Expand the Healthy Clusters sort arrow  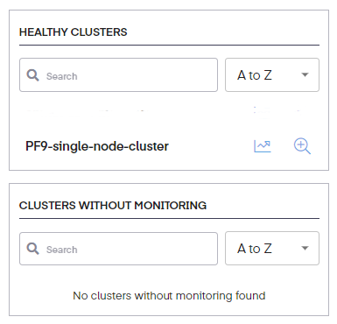[x=305, y=74]
